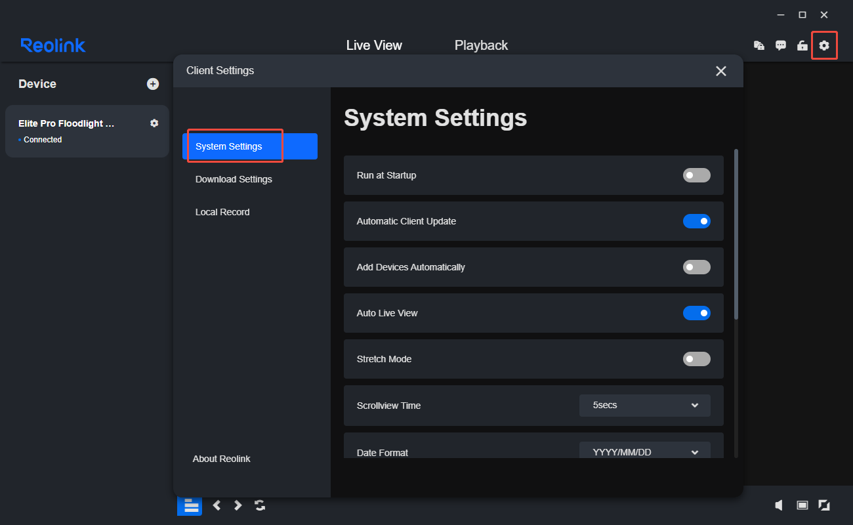Click About Reolink
The width and height of the screenshot is (853, 525).
point(221,459)
